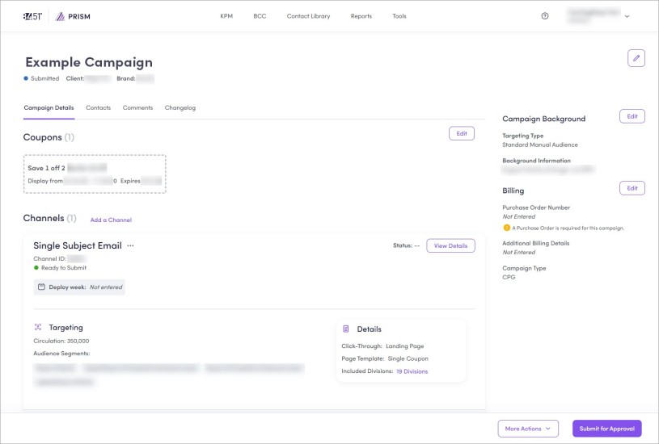Viewport: 659px width, 444px height.
Task: Open the 19 Divisions link
Action: point(412,371)
